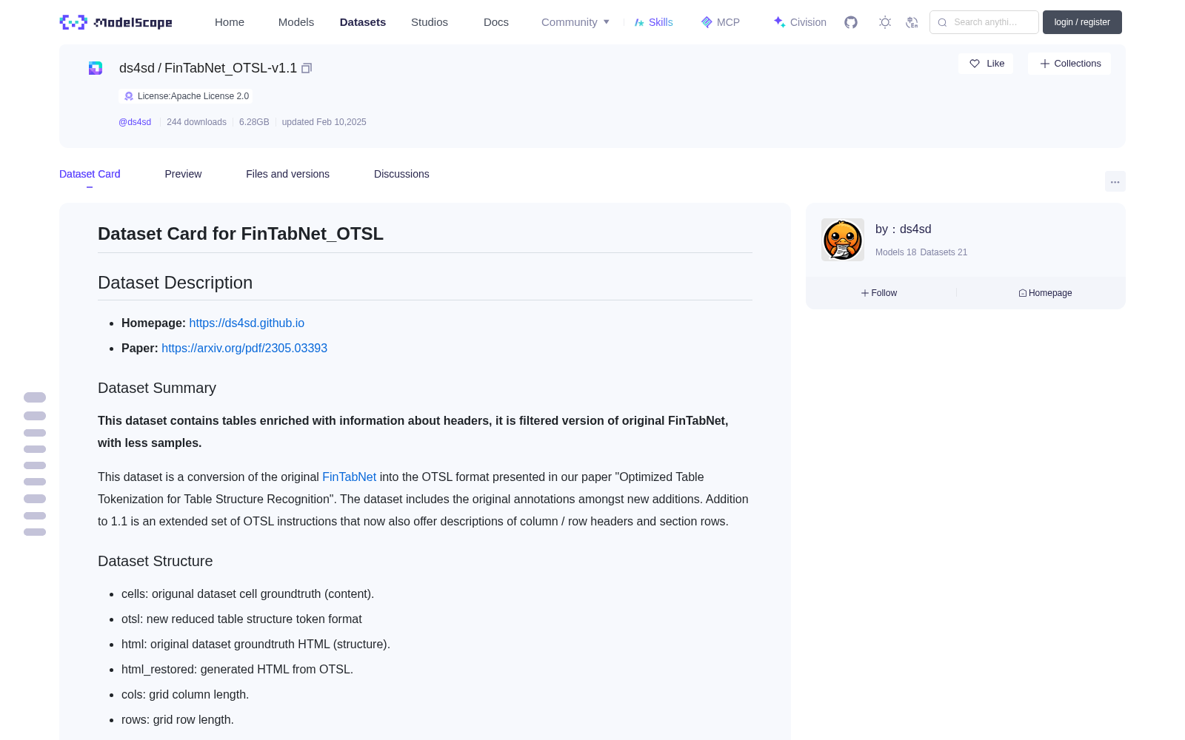This screenshot has width=1185, height=740.
Task: Open the Docs nav item
Action: (496, 22)
